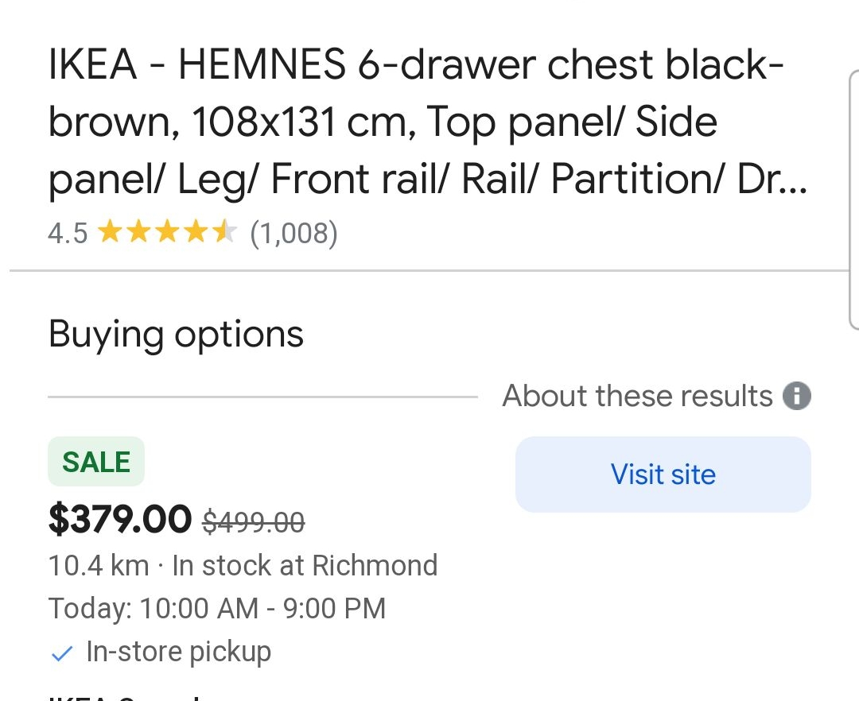Click today's hours 10:00 AM - 9:00 PM
The image size is (859, 701).
pos(217,608)
